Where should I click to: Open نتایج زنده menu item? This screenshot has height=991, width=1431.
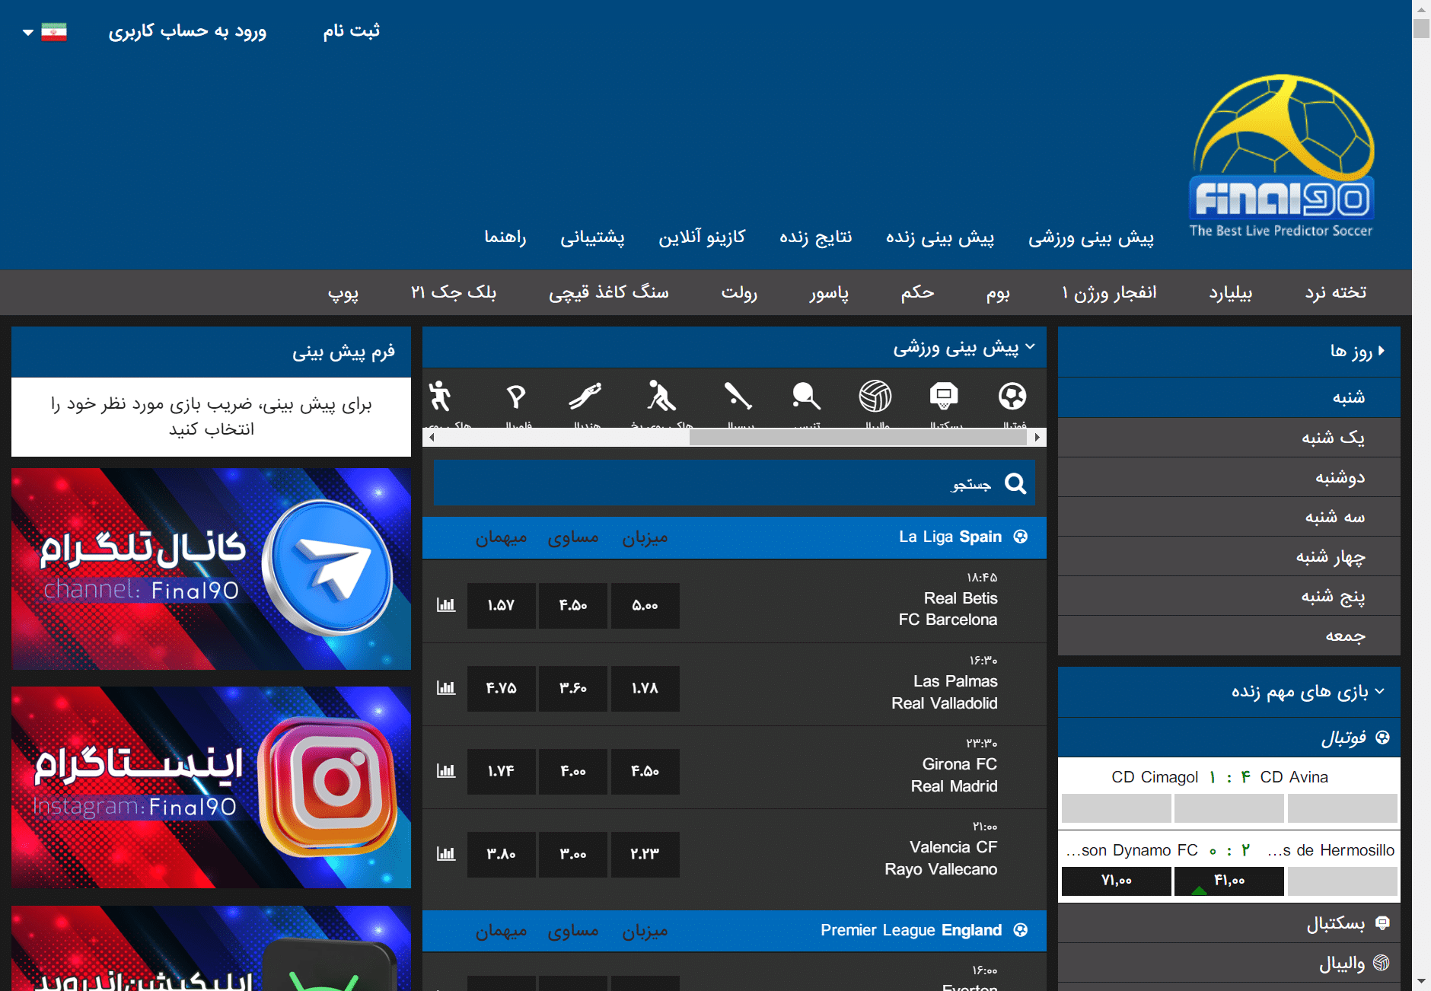pyautogui.click(x=815, y=237)
